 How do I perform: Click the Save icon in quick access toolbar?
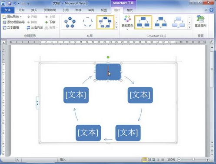10,3
